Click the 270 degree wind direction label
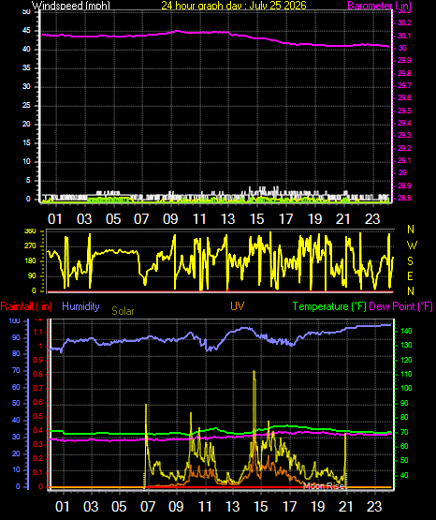This screenshot has width=436, height=520. 30,246
